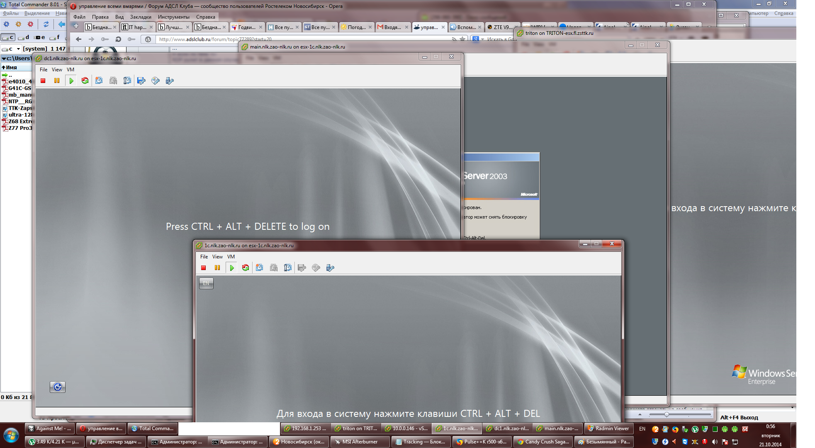Open VM menu in 1c console window
Viewport: 815px width, 448px height.
(231, 257)
